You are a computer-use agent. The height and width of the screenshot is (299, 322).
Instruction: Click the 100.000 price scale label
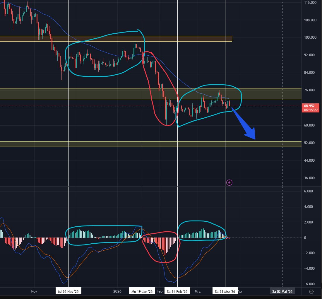click(x=310, y=37)
